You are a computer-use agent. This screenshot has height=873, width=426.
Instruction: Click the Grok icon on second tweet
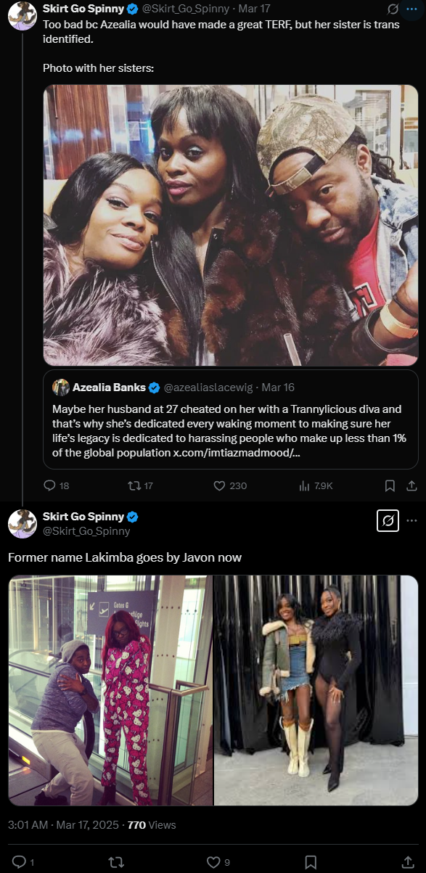pyautogui.click(x=388, y=520)
